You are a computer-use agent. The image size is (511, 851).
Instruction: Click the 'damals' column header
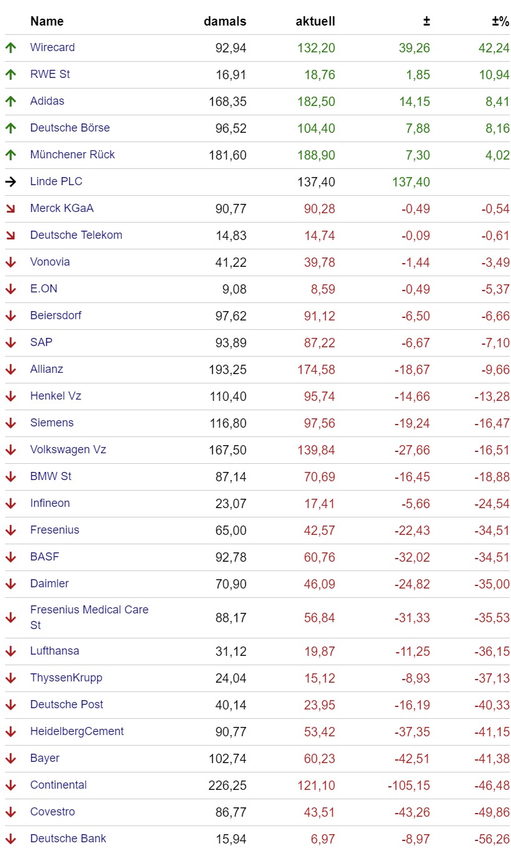coord(225,21)
